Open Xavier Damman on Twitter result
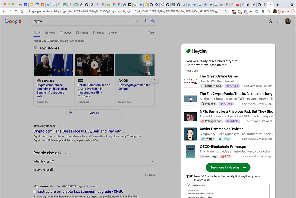Viewport: 296px width, 198px height. click(x=221, y=129)
